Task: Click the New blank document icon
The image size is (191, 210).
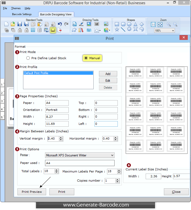Action: pos(6,24)
